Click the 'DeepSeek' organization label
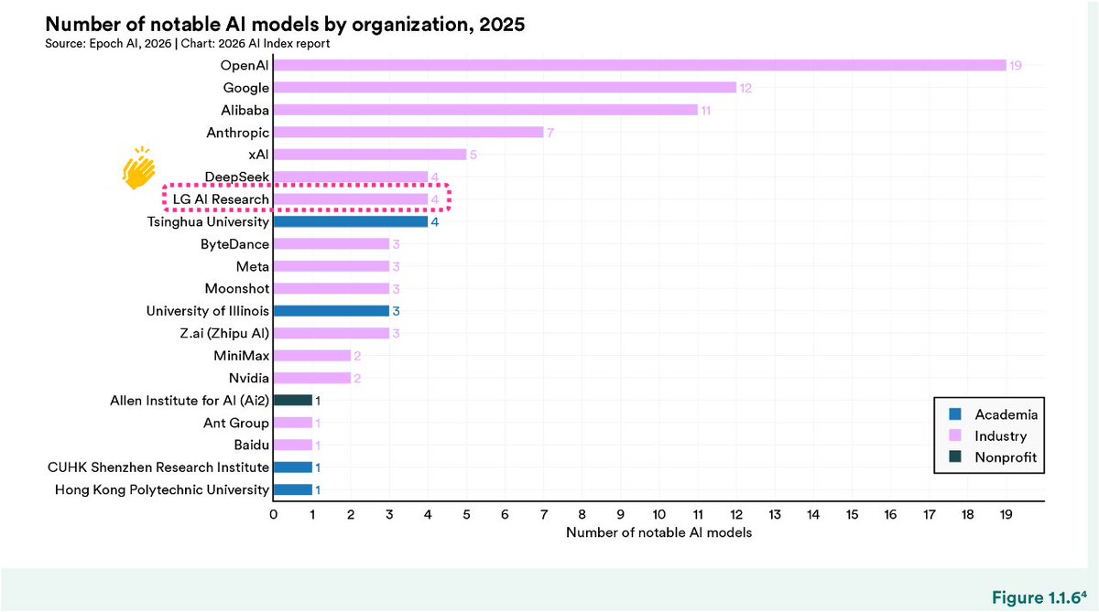This screenshot has width=1099, height=612. click(238, 177)
